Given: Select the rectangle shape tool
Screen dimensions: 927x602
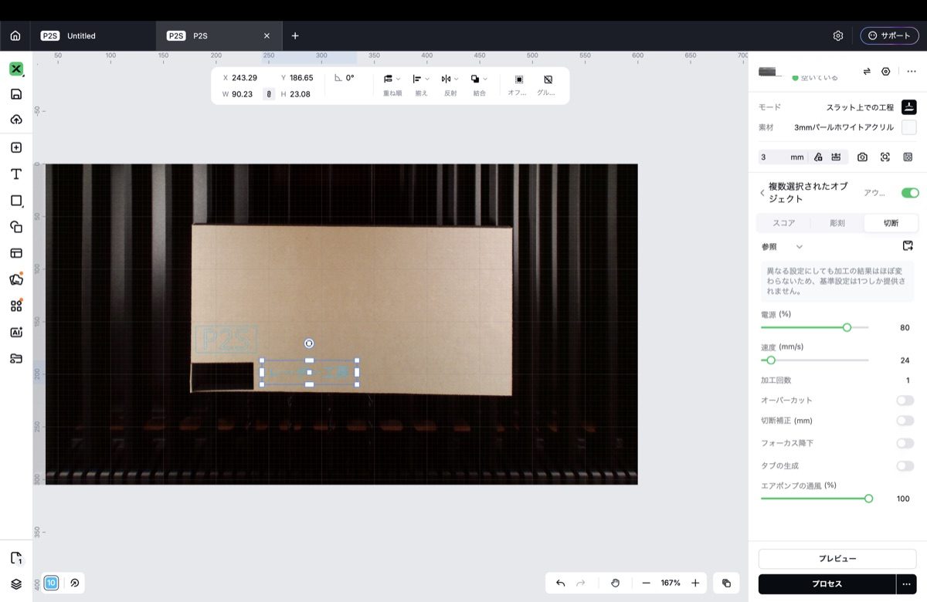Looking at the screenshot, I should (x=16, y=200).
